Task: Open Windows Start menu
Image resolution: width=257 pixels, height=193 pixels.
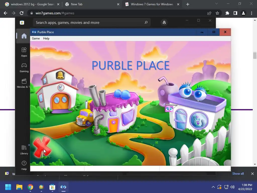Action: 8,187
